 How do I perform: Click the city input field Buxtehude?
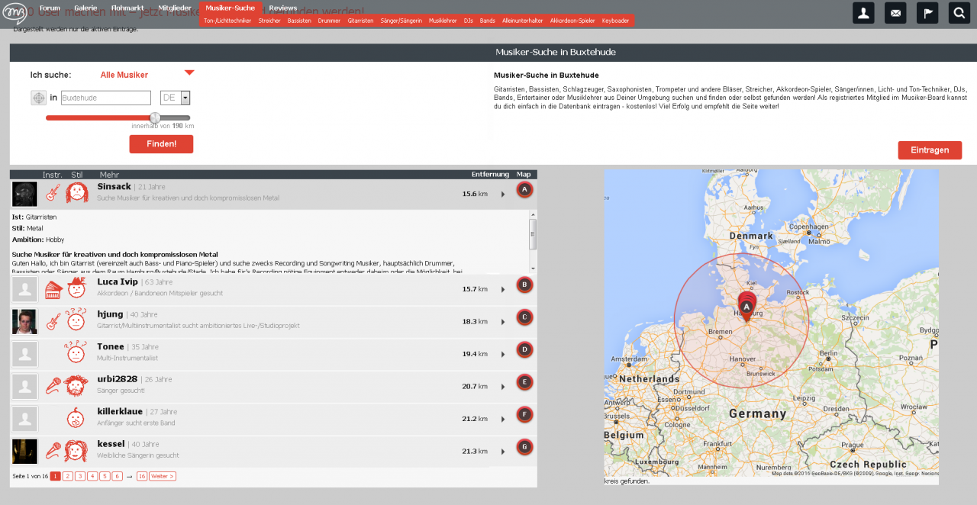[106, 98]
